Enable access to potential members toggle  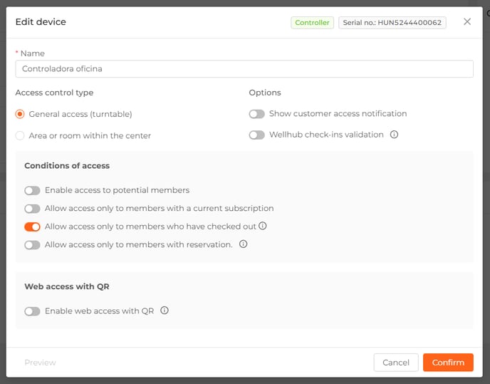(x=32, y=190)
